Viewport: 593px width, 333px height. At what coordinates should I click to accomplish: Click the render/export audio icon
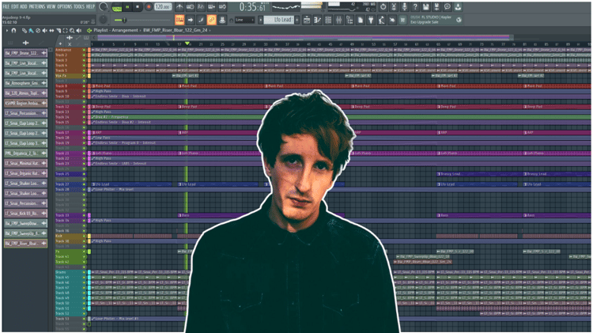pyautogui.click(x=436, y=7)
